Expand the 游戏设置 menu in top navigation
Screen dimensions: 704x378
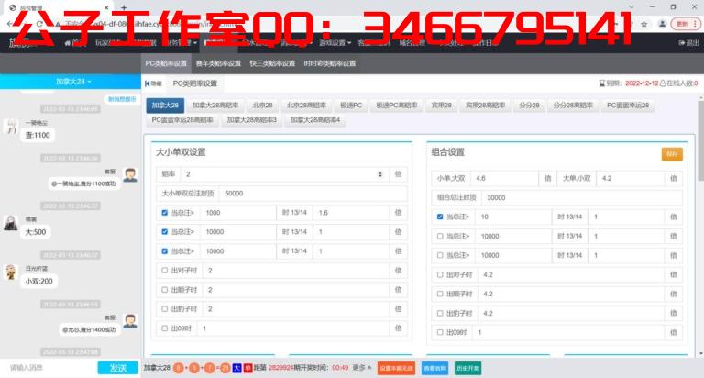[335, 43]
